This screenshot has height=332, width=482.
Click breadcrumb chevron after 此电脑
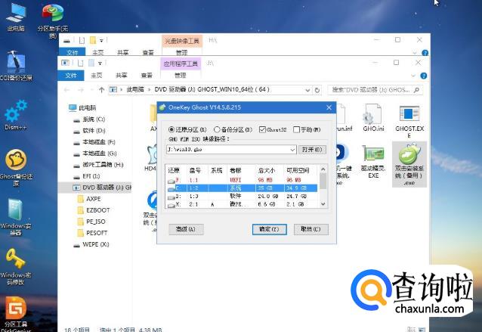click(x=150, y=90)
